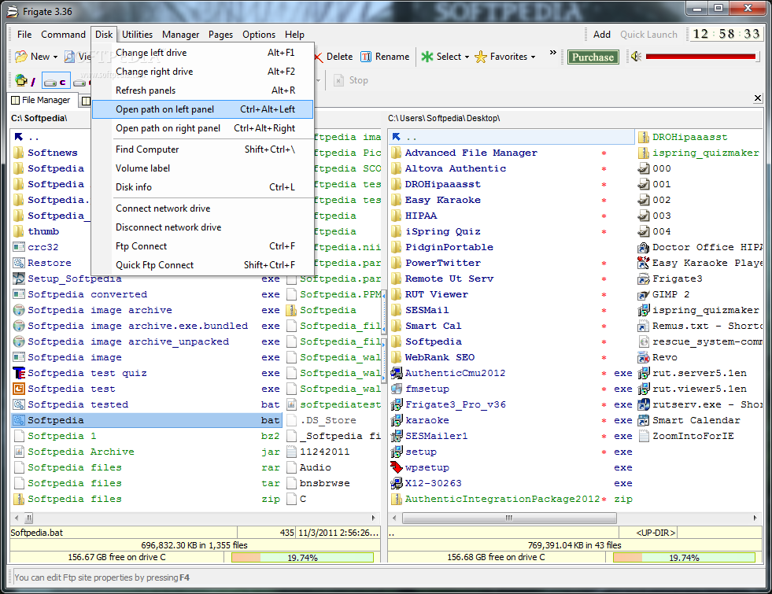The width and height of the screenshot is (772, 594).
Task: Click the AuthenticCmu2012 installer icon
Action: point(397,373)
